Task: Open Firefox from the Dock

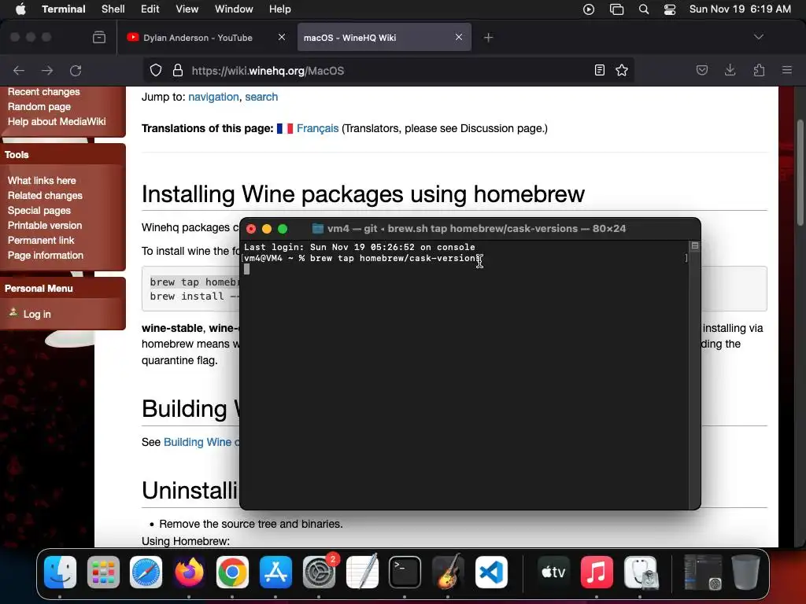Action: (x=189, y=573)
